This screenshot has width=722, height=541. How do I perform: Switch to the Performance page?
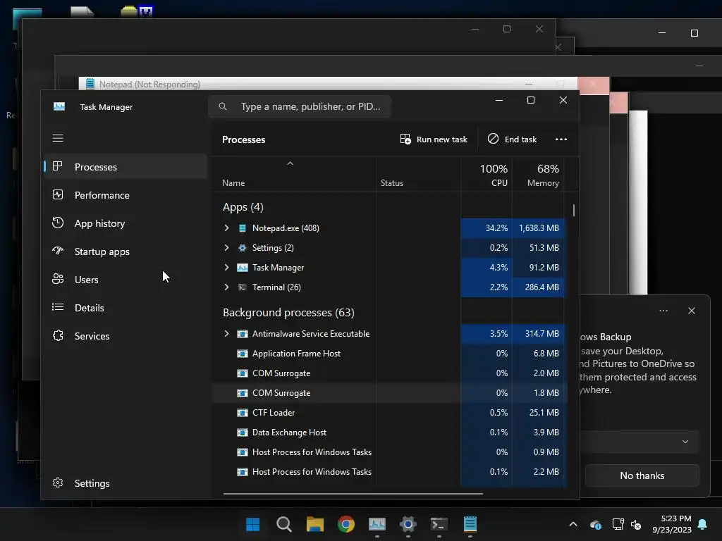[x=126, y=195]
